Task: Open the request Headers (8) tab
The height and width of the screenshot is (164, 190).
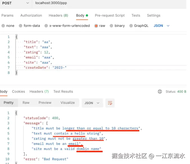Action: pos(58,15)
